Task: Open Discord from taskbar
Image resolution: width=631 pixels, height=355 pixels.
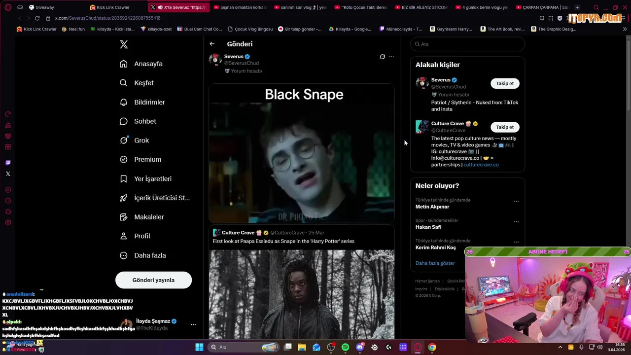Action: click(x=360, y=347)
